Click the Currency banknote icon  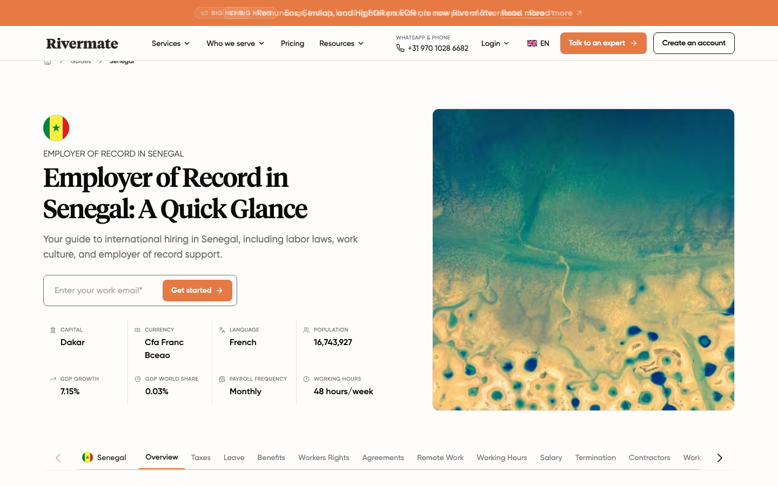(x=137, y=330)
